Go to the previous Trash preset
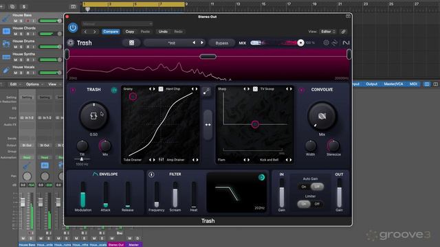Viewport: 440px width, 247px height. (194, 43)
